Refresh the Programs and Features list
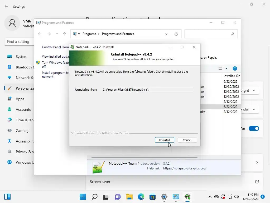The width and height of the screenshot is (270, 203). tap(176, 34)
